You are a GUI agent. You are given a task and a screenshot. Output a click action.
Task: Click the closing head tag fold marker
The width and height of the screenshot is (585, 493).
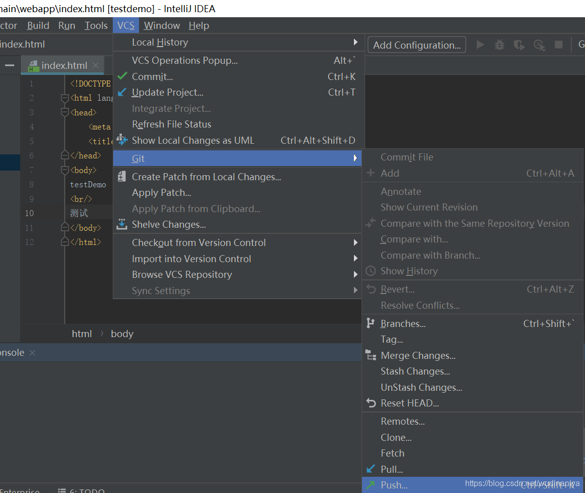pyautogui.click(x=65, y=155)
